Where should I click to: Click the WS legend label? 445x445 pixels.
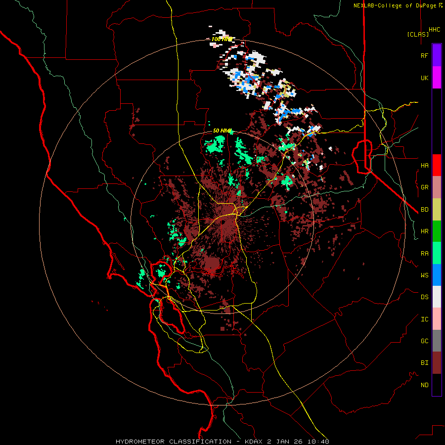coord(424,275)
